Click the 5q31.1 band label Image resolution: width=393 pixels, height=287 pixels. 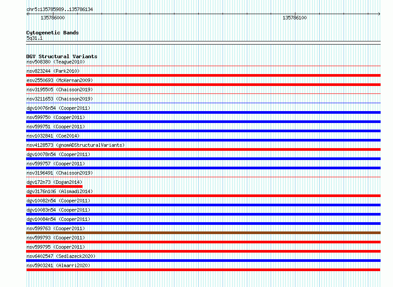[x=34, y=38]
